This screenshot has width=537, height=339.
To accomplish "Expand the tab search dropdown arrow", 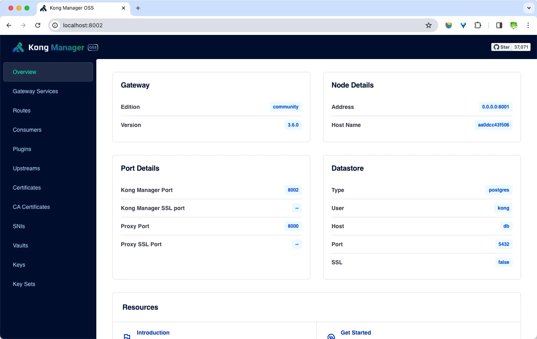I will [529, 8].
